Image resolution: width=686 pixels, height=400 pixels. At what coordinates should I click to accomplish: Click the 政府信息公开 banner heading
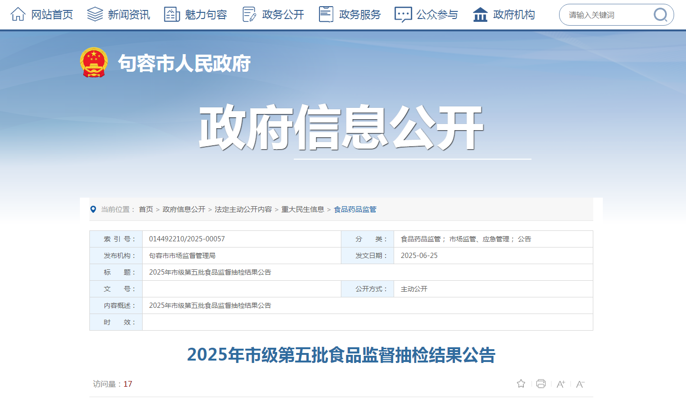coord(341,127)
